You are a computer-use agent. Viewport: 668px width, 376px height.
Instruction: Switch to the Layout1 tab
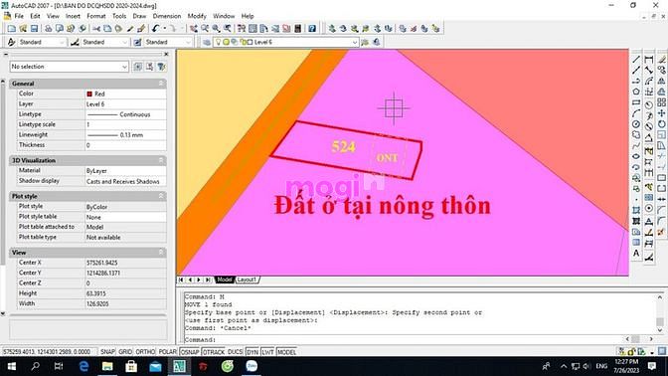(x=247, y=280)
